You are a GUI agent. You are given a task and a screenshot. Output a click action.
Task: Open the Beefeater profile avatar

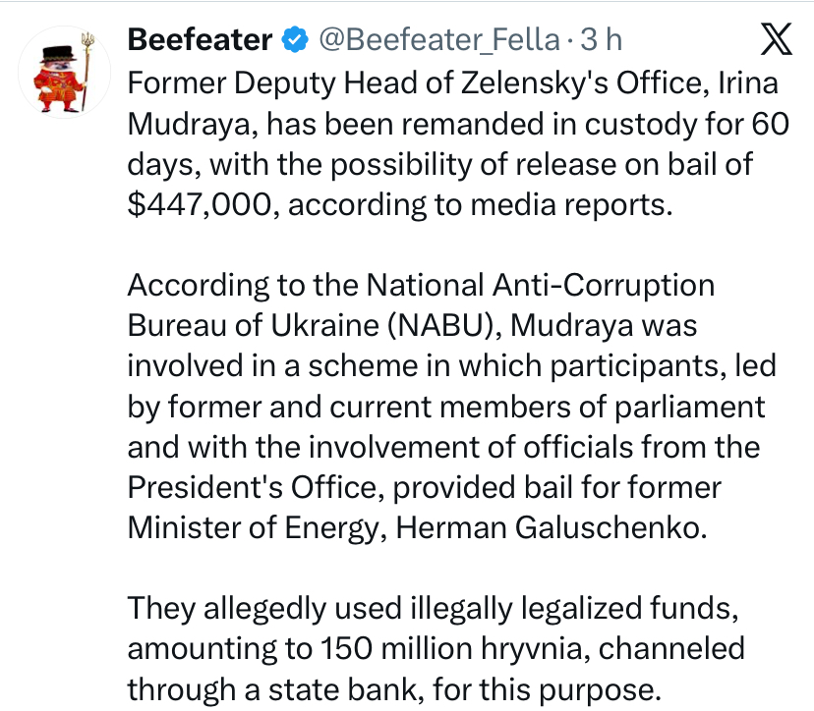[64, 72]
